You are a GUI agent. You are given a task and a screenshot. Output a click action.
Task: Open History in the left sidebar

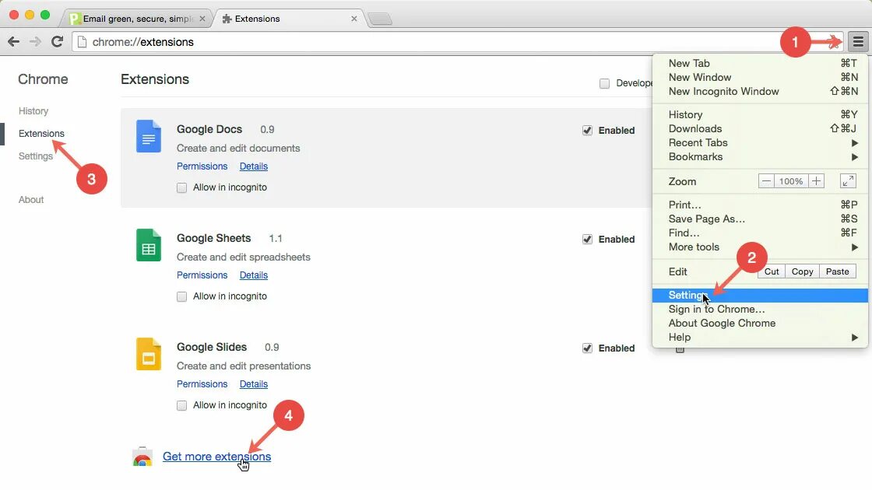[33, 111]
